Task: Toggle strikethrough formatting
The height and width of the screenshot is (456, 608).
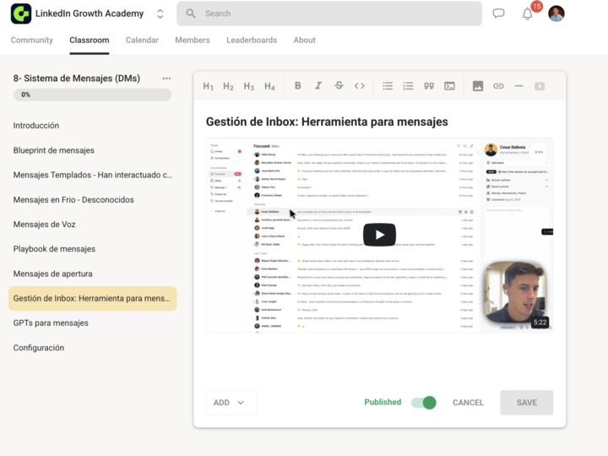Action: tap(339, 85)
